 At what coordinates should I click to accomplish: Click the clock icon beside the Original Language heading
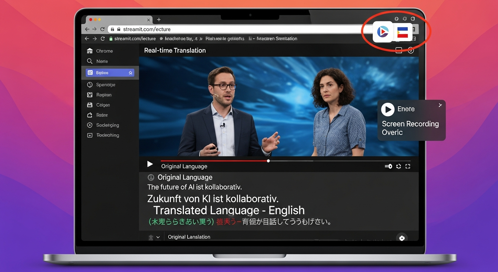pos(151,177)
